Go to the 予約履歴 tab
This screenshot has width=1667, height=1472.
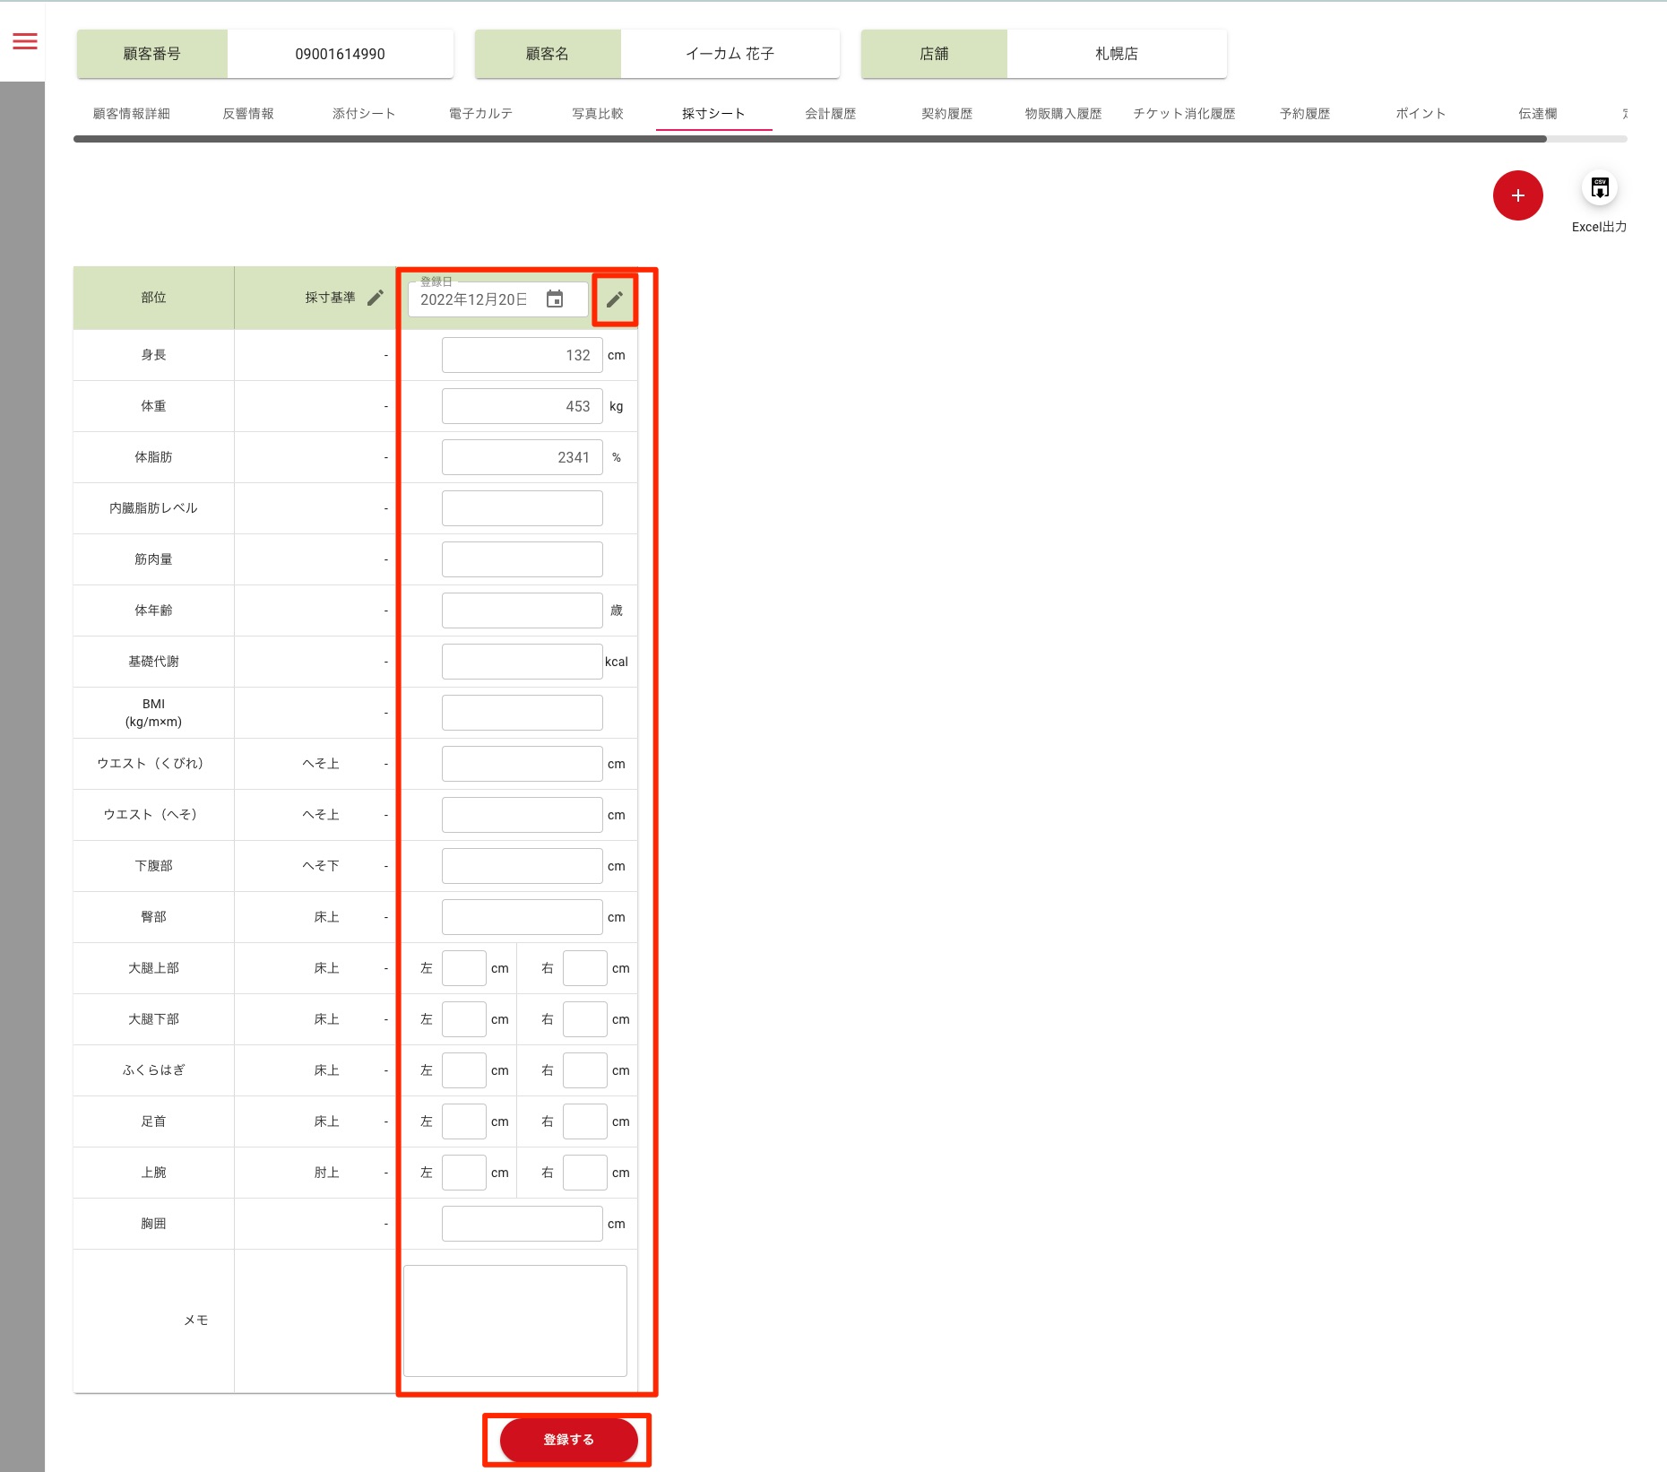[x=1304, y=114]
